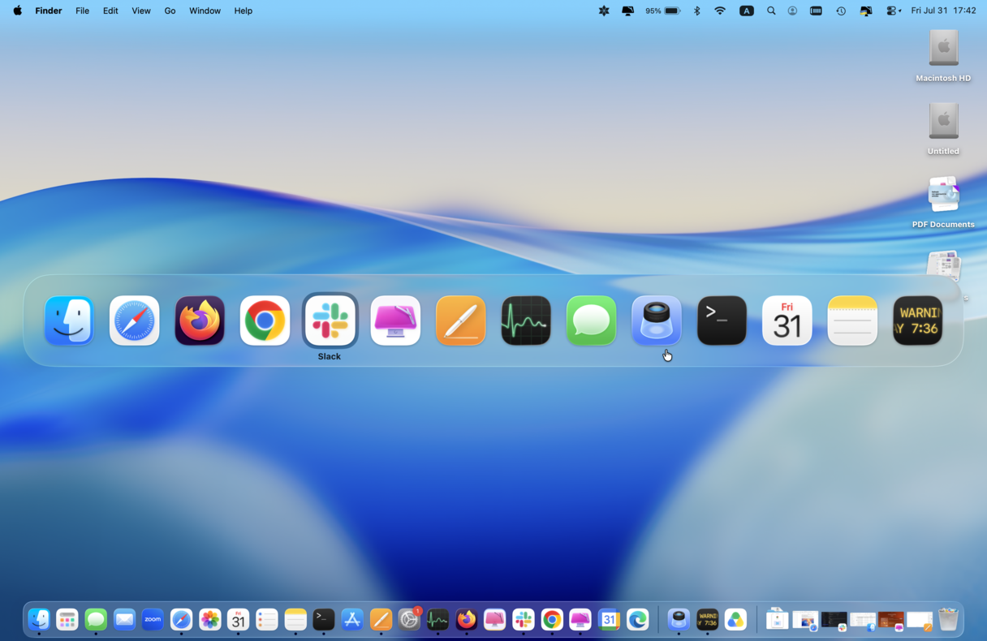Click the battery 95% indicator
Screen dimensions: 987x641
pyautogui.click(x=662, y=11)
